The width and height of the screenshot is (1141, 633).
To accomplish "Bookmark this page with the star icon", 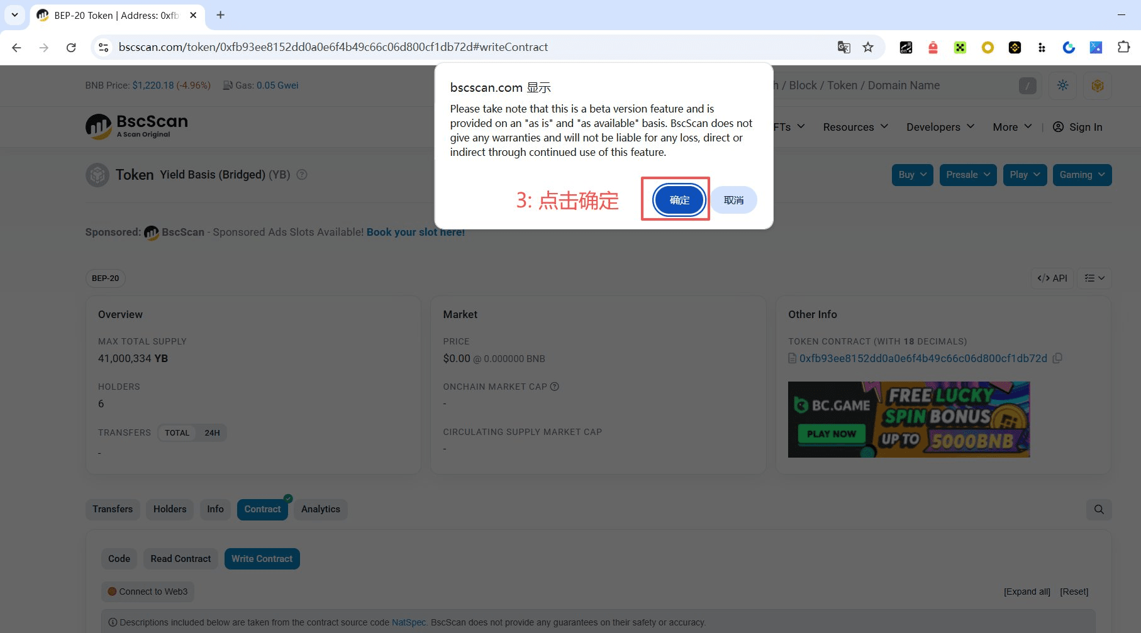I will (868, 47).
